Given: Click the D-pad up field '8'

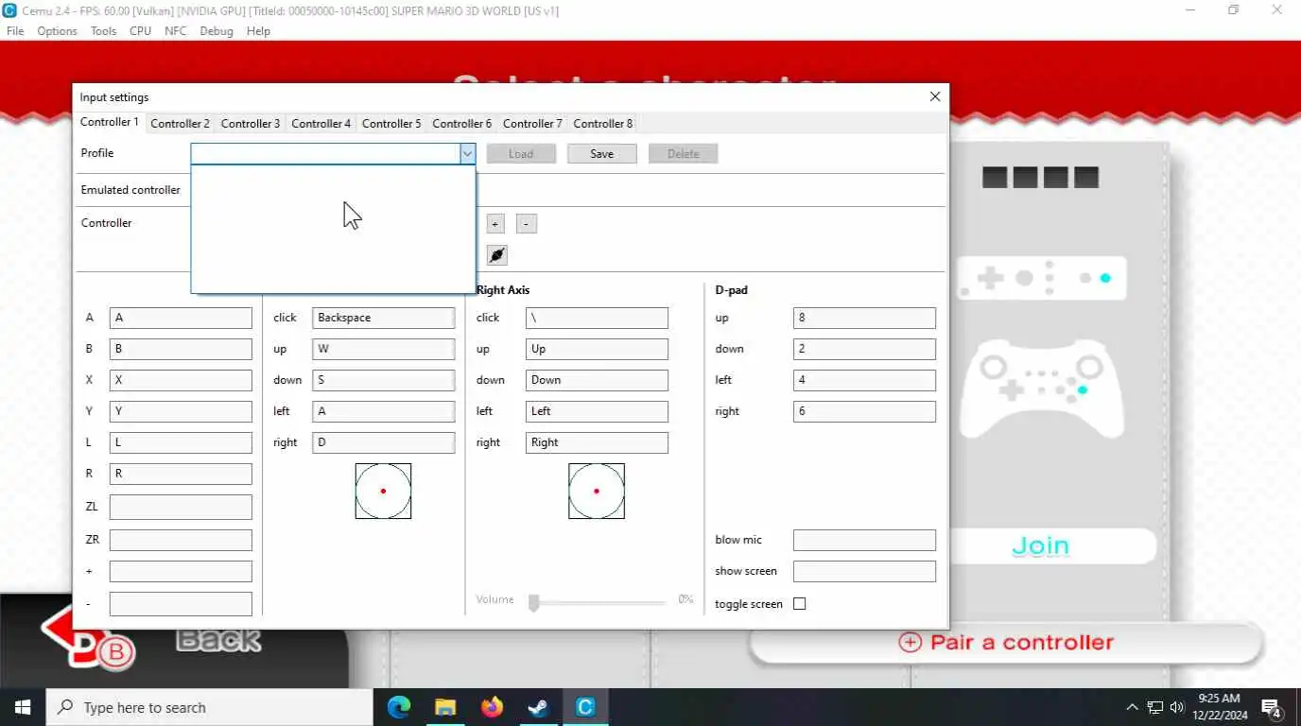Looking at the screenshot, I should coord(864,318).
